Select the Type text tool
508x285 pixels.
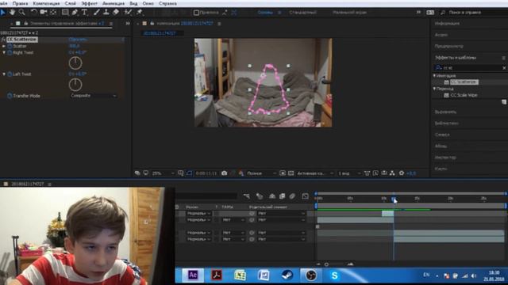[x=85, y=13]
